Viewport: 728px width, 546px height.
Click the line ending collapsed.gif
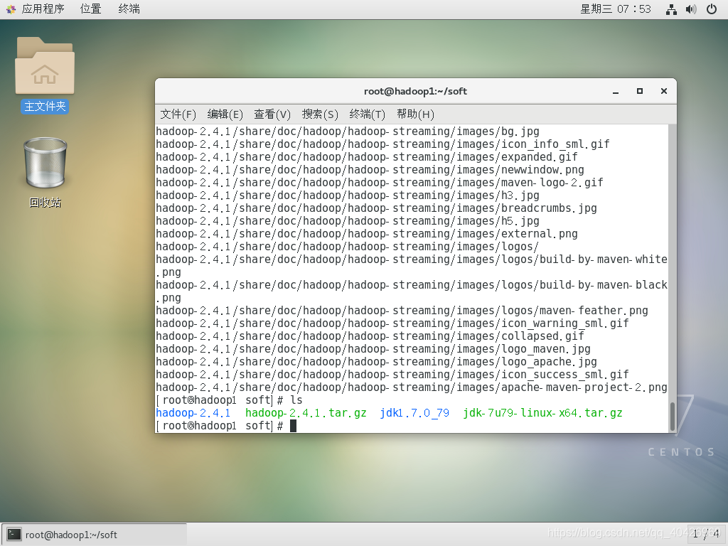[x=370, y=336]
